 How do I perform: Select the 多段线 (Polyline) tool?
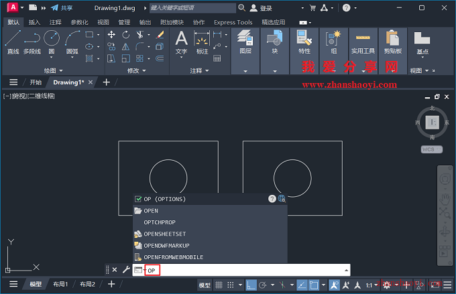click(32, 42)
